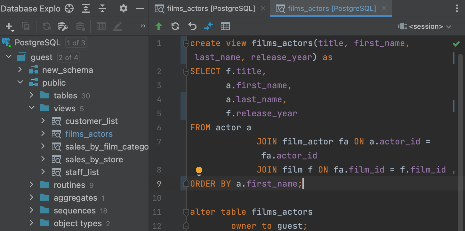Rerun the query using the refresh icon
This screenshot has height=231, width=465.
175,26
